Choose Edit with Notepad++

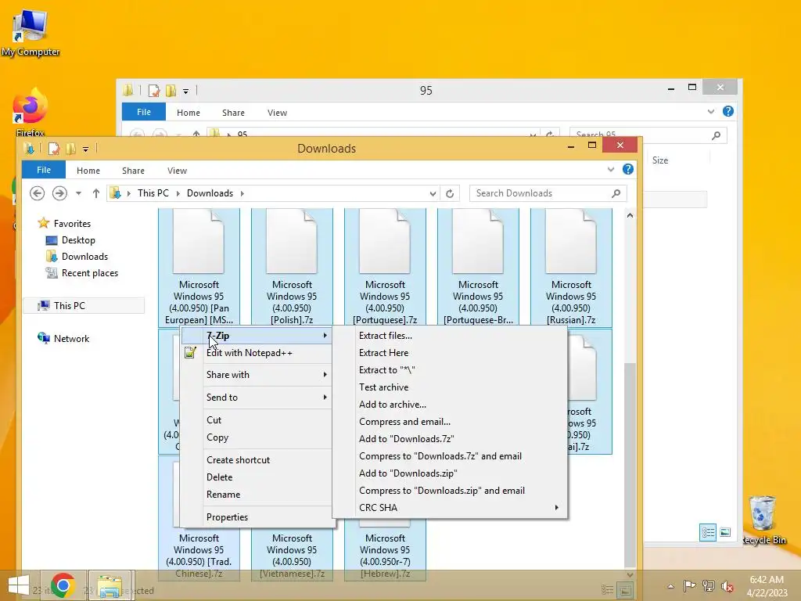(x=257, y=353)
